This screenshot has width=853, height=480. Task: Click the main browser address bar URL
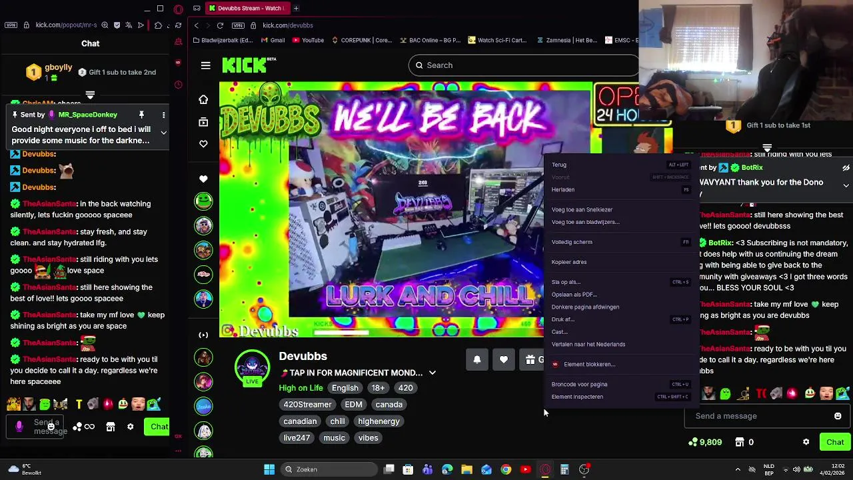tap(288, 25)
